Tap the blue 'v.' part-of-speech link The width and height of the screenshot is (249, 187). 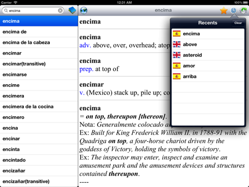[x=82, y=93]
